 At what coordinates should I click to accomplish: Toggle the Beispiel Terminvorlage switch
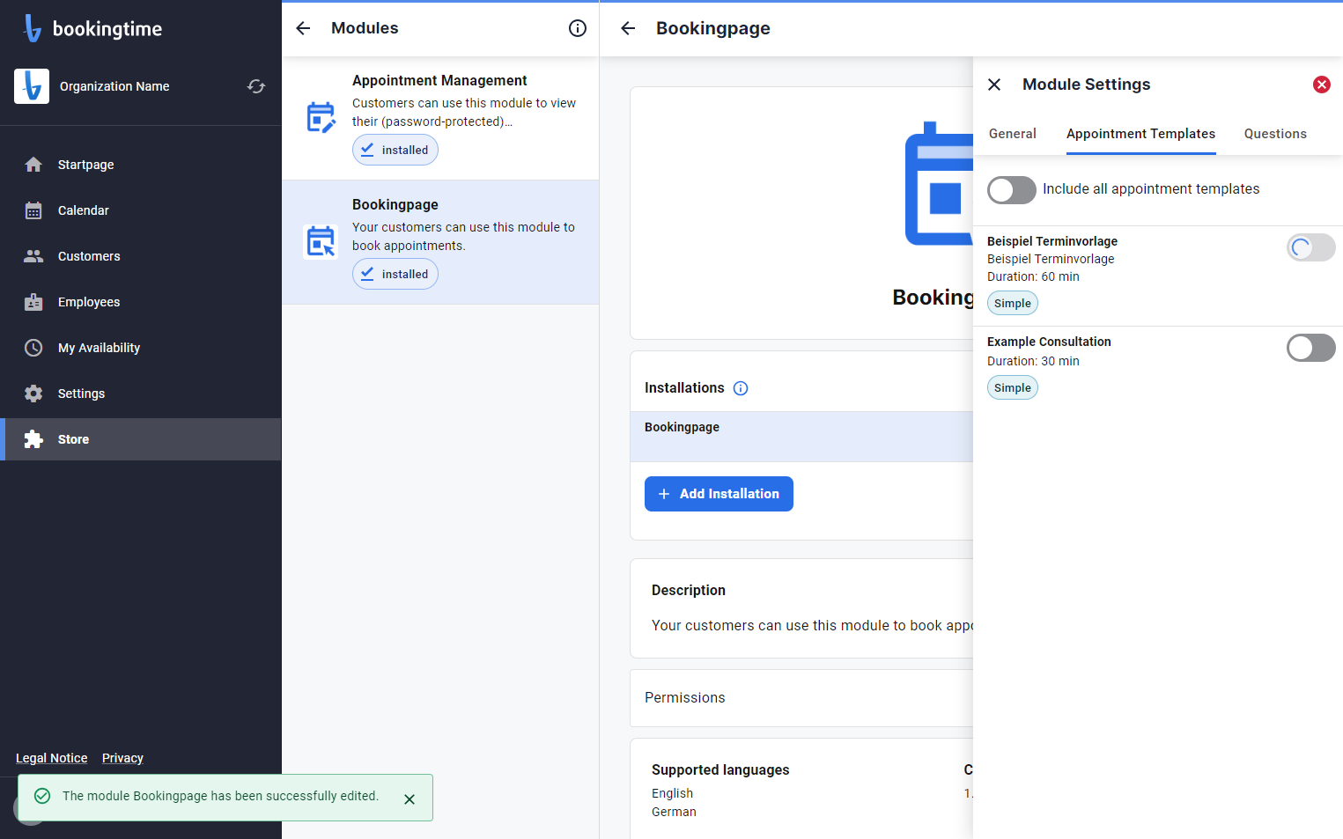click(1311, 248)
